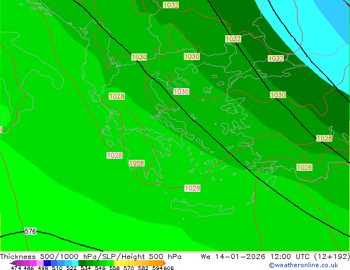Click the legend value 582

(x=143, y=268)
